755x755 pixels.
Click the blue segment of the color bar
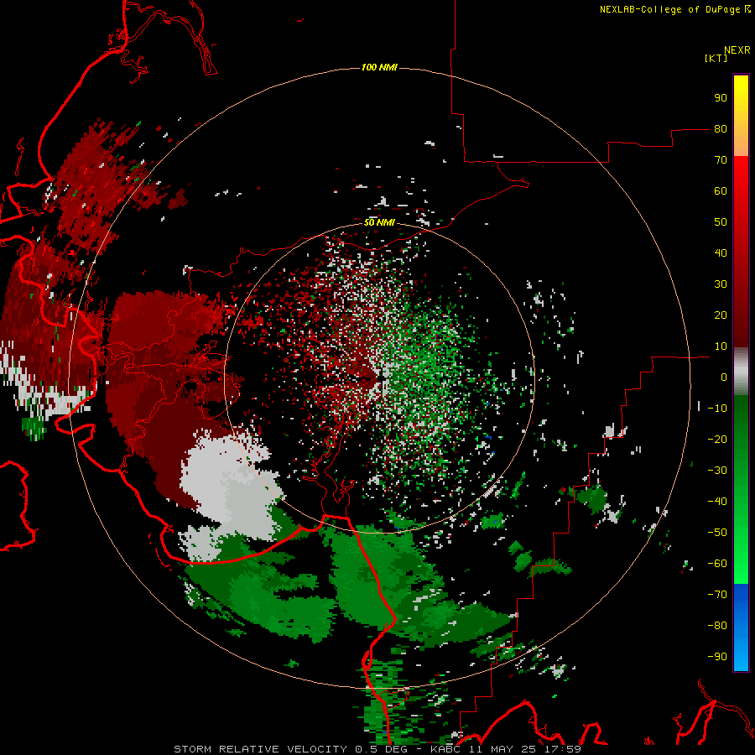pyautogui.click(x=741, y=627)
